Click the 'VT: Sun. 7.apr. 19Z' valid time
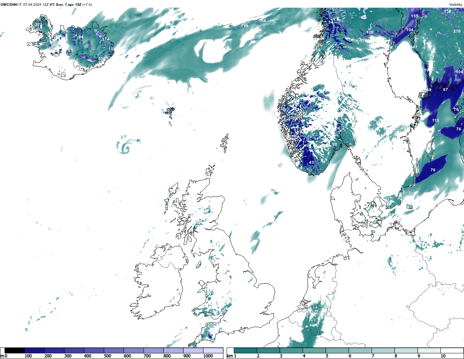This screenshot has width=464, height=359. [x=66, y=4]
